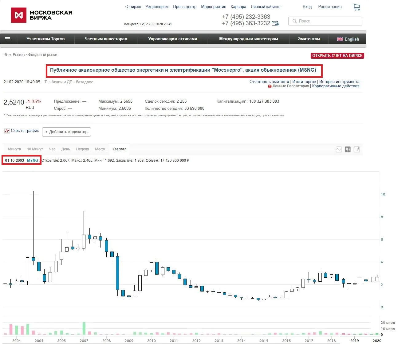
Task: Open the Карьера link
Action: coord(238,7)
